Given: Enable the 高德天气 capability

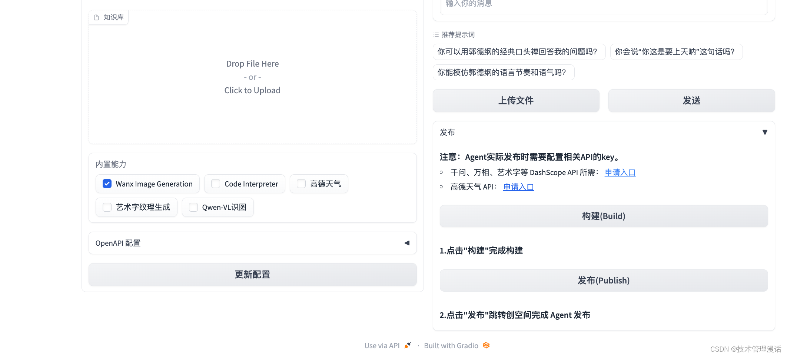Looking at the screenshot, I should click(301, 184).
